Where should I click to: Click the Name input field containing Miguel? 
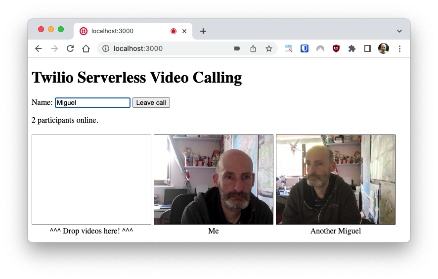93,102
